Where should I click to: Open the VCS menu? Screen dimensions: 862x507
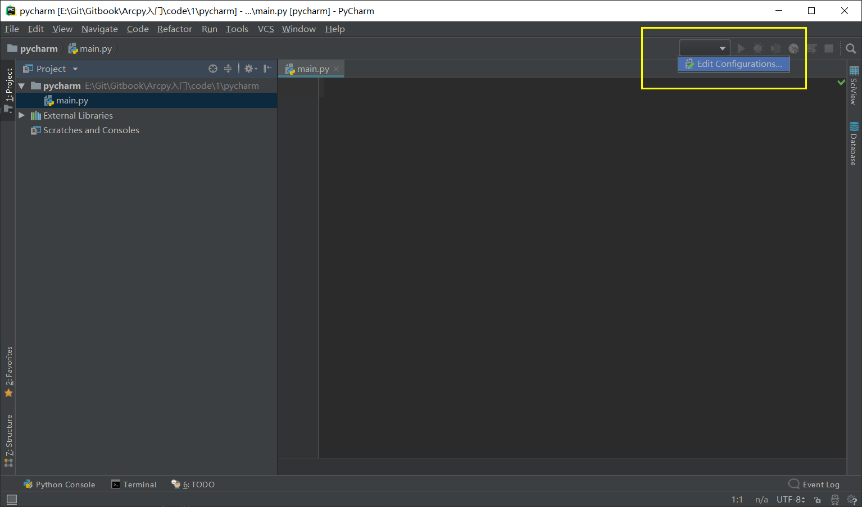[266, 29]
